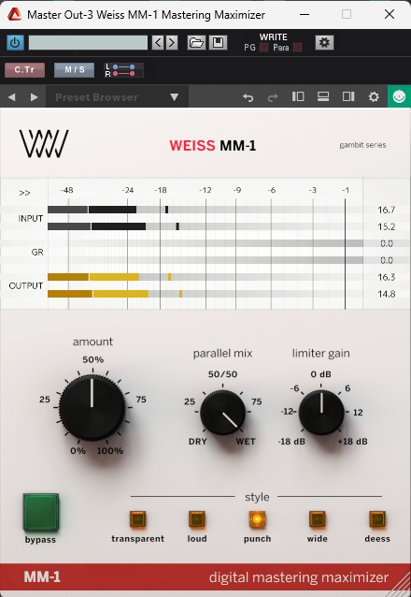This screenshot has width=411, height=597.
Task: Click the redo arrow icon
Action: pyautogui.click(x=273, y=97)
